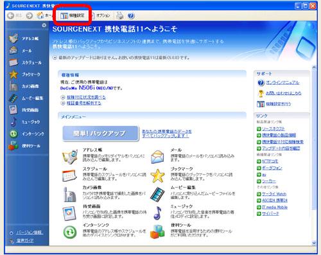Click the メール envelope icon in main menu
This screenshot has height=255, width=321.
coord(157,157)
